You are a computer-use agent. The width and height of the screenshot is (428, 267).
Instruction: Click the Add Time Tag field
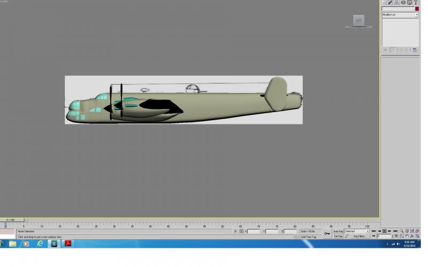click(x=309, y=237)
